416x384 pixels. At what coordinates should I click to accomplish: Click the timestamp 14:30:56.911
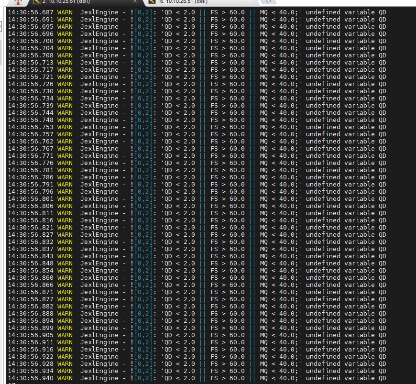coord(31,342)
